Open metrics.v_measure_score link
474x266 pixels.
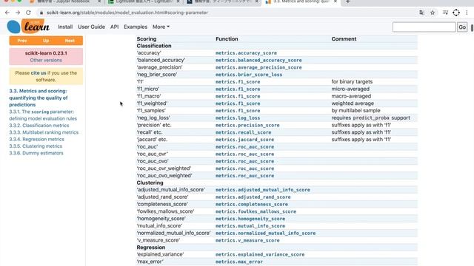click(x=247, y=241)
